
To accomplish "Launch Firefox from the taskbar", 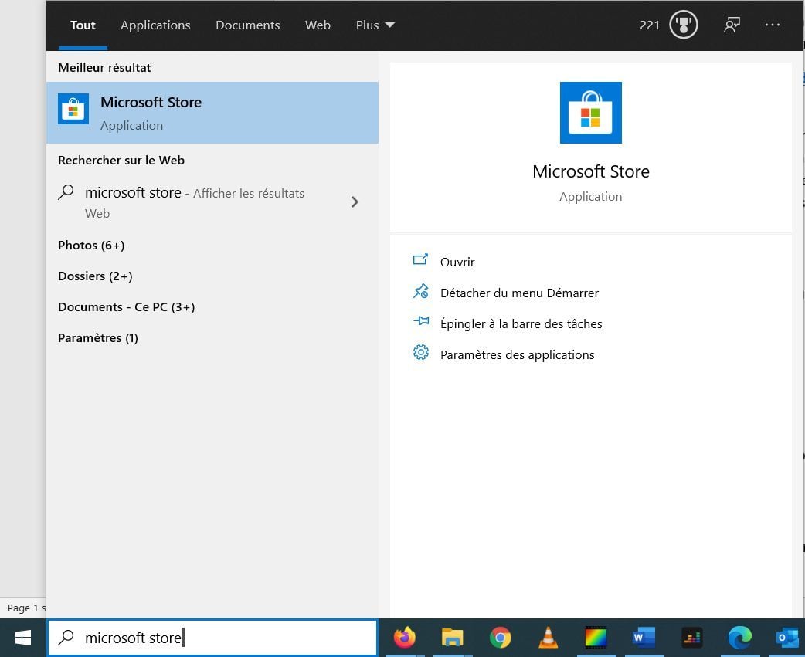I will point(404,638).
